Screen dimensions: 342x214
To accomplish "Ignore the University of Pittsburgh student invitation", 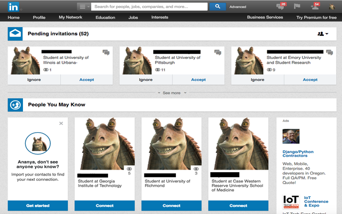I will [x=146, y=80].
